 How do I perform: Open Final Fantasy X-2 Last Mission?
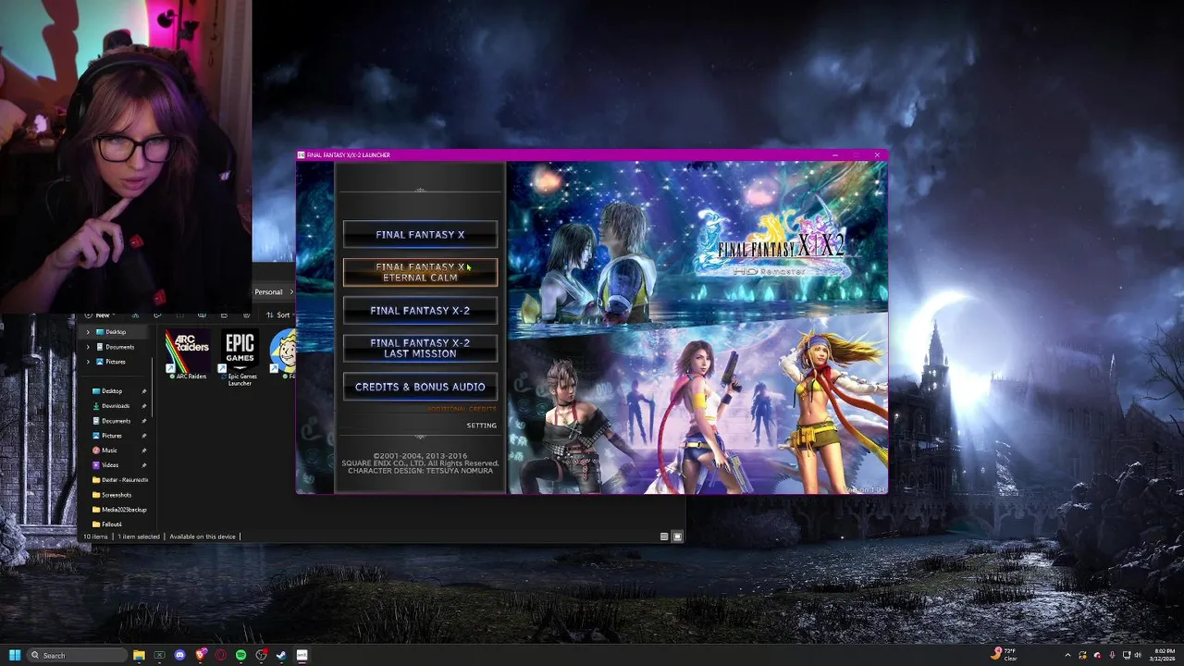coord(420,349)
